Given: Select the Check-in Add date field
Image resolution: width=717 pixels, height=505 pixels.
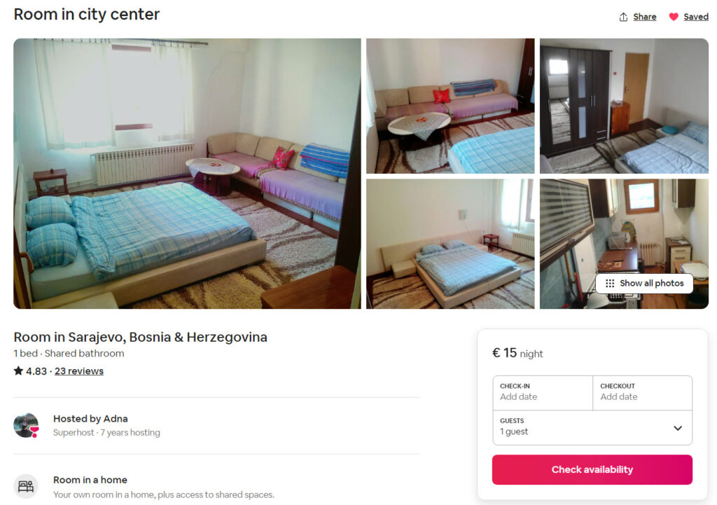Looking at the screenshot, I should pos(543,393).
